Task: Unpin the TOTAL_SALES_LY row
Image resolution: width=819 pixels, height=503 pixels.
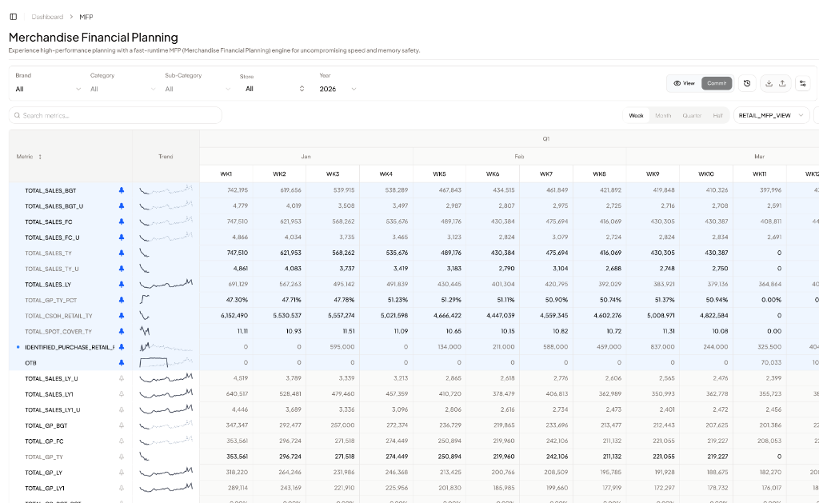Action: (x=122, y=285)
